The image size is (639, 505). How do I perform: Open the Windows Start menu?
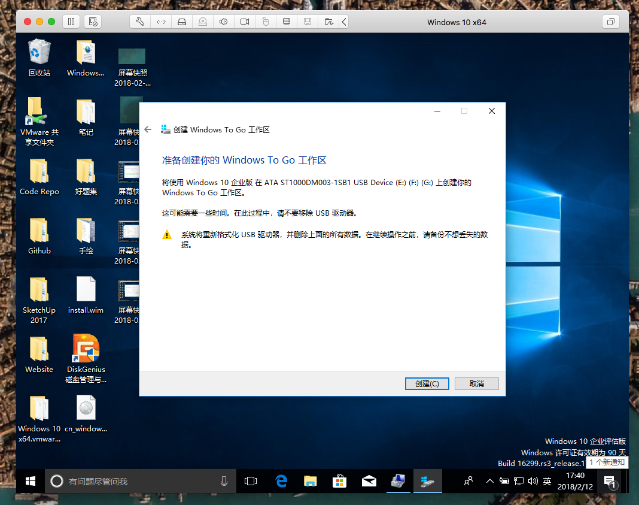tap(31, 481)
